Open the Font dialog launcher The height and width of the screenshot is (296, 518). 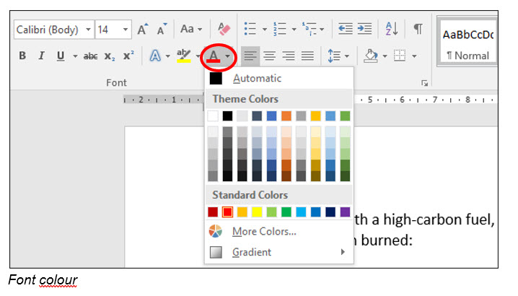pyautogui.click(x=424, y=83)
